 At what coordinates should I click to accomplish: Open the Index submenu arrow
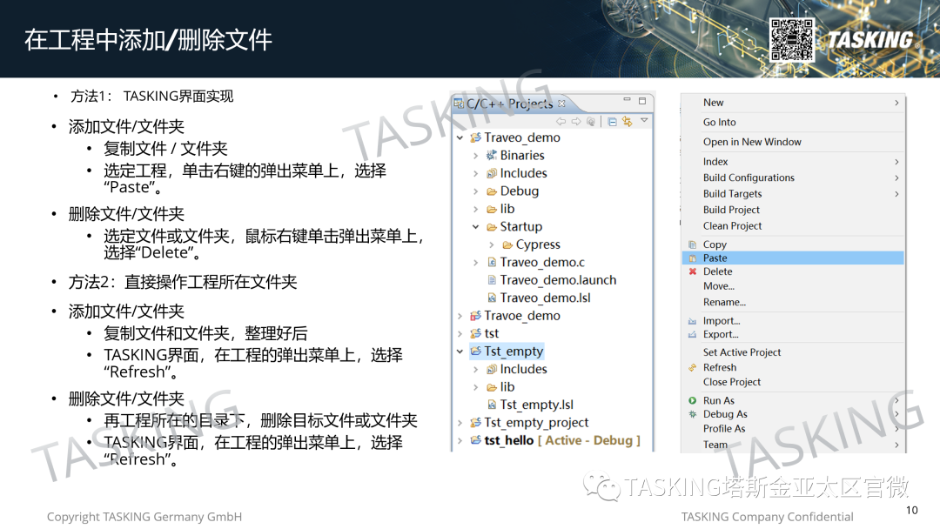[x=896, y=162]
